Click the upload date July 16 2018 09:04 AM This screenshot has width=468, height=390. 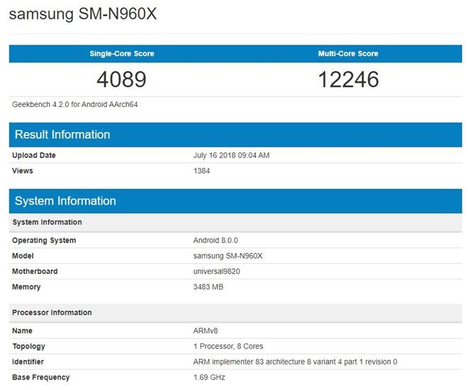(231, 155)
